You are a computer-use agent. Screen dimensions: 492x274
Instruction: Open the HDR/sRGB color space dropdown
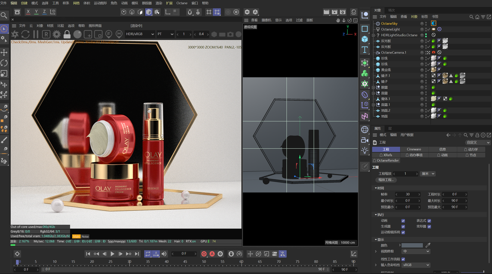pos(140,34)
